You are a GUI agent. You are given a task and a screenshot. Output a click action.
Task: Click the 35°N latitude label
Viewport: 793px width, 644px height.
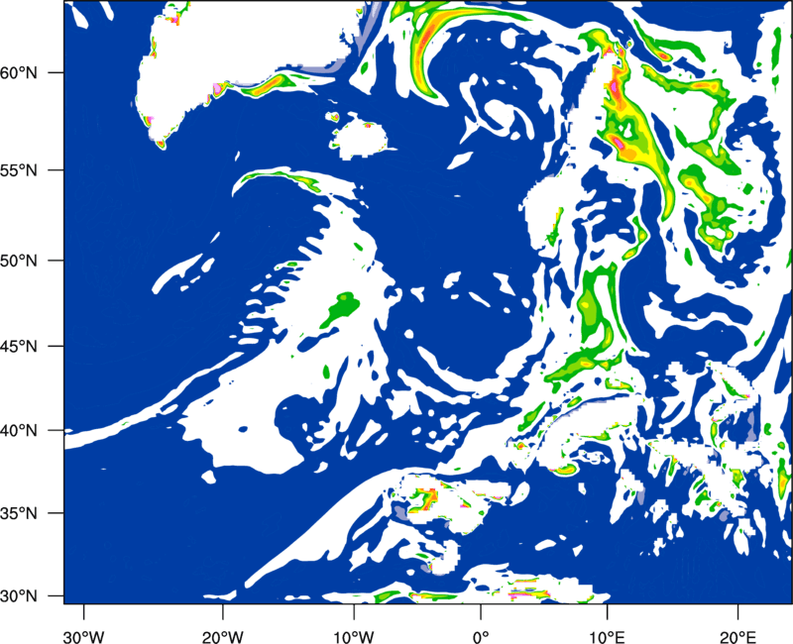coord(19,513)
